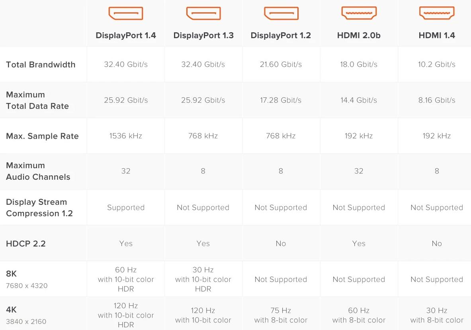Select the HDMI 1.4 connector icon
471x330 pixels.
[437, 14]
